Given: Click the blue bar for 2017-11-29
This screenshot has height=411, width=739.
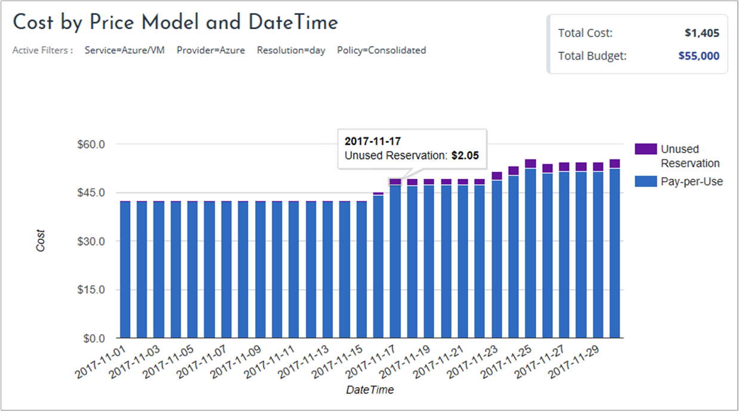Looking at the screenshot, I should (x=598, y=256).
